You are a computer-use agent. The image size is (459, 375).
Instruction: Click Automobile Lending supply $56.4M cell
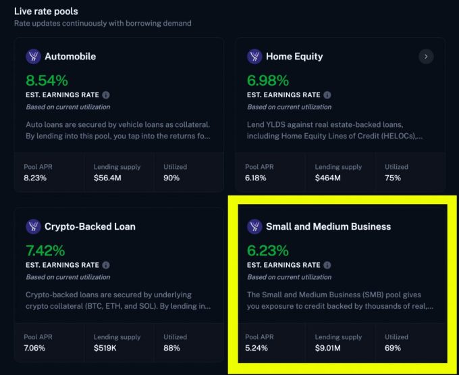(x=119, y=172)
